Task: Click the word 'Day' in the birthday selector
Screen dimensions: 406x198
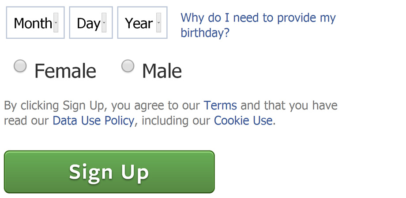Action: 88,23
